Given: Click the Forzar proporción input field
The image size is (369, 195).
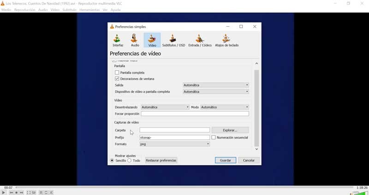Looking at the screenshot, I should pyautogui.click(x=195, y=114).
